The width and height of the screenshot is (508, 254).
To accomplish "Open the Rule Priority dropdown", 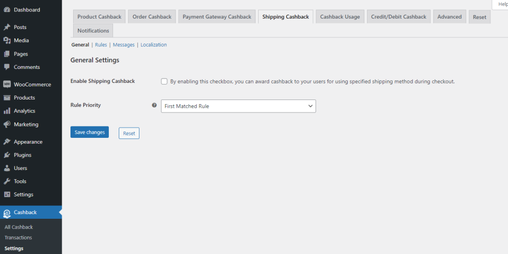I will (238, 106).
